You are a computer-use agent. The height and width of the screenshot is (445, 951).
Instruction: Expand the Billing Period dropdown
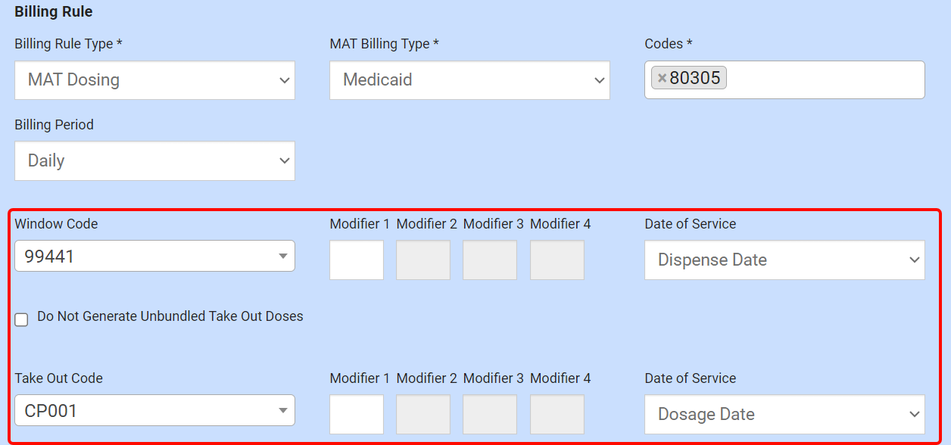[x=154, y=160]
